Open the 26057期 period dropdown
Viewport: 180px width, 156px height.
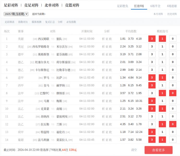[x=16, y=14]
